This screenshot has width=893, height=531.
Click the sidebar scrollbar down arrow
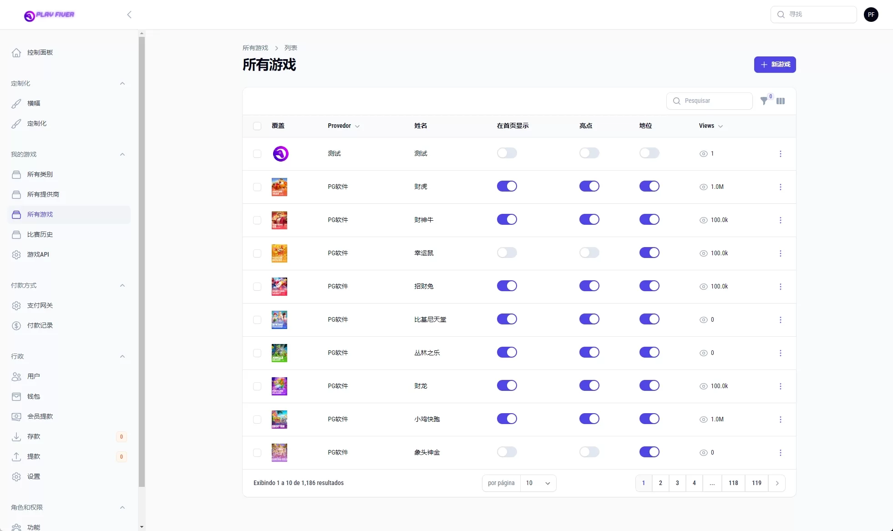142,527
